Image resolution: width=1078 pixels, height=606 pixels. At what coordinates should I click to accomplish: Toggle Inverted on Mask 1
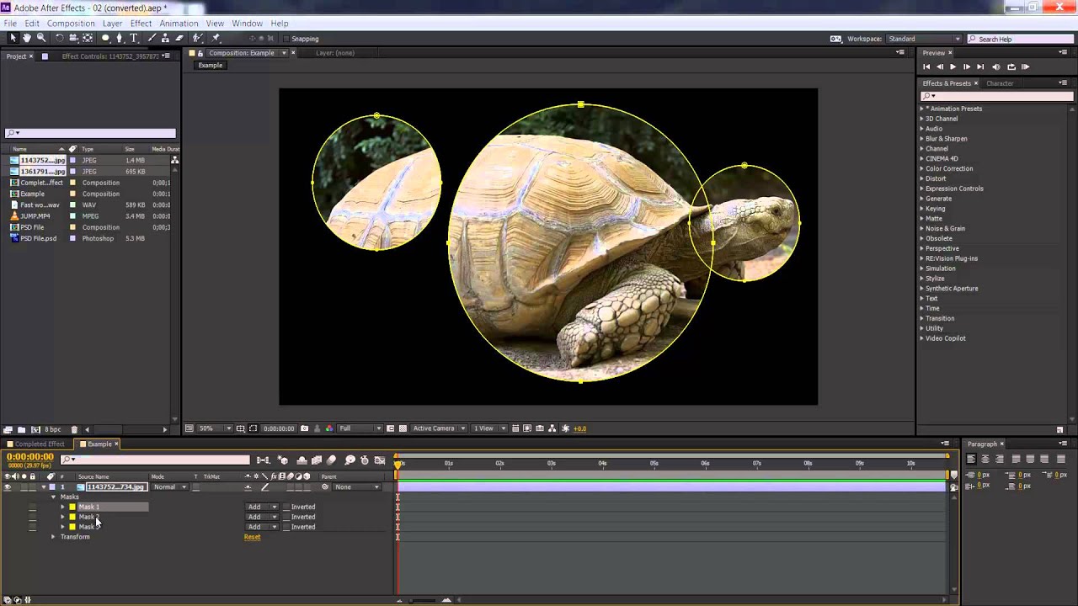click(x=286, y=507)
